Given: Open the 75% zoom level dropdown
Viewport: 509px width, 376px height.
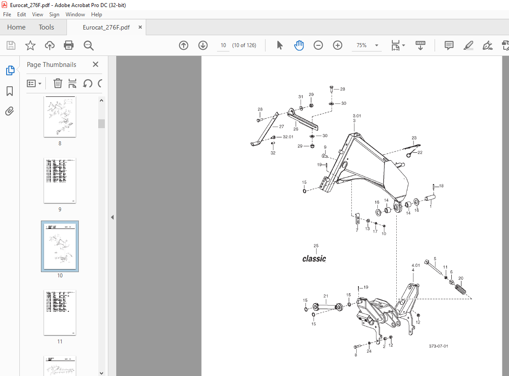Looking at the screenshot, I should (376, 45).
